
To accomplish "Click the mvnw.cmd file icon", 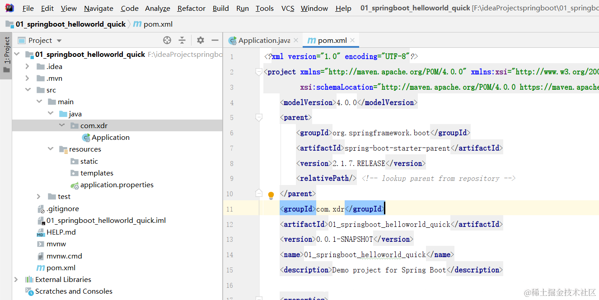I will pyautogui.click(x=41, y=256).
